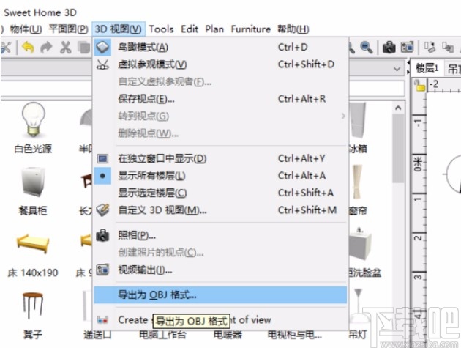Click the Copy icon next to scissors

pos(84,48)
